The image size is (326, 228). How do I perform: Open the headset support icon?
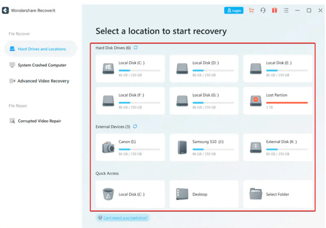tap(263, 10)
